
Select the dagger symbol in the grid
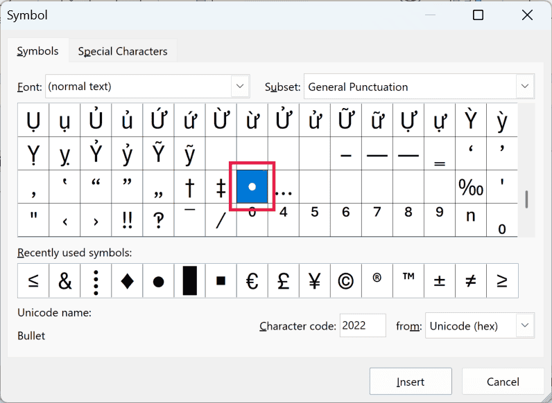[x=190, y=187]
